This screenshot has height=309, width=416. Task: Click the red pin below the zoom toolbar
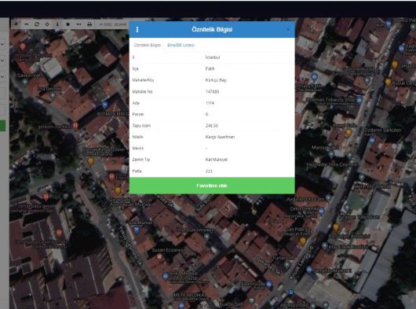[23, 46]
